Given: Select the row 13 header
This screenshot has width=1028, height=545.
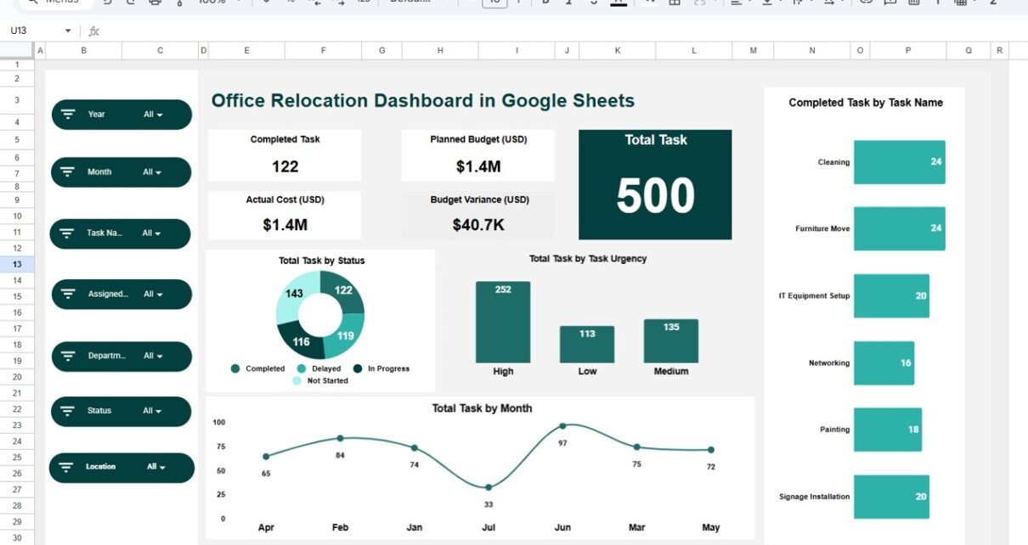Looking at the screenshot, I should [x=17, y=264].
